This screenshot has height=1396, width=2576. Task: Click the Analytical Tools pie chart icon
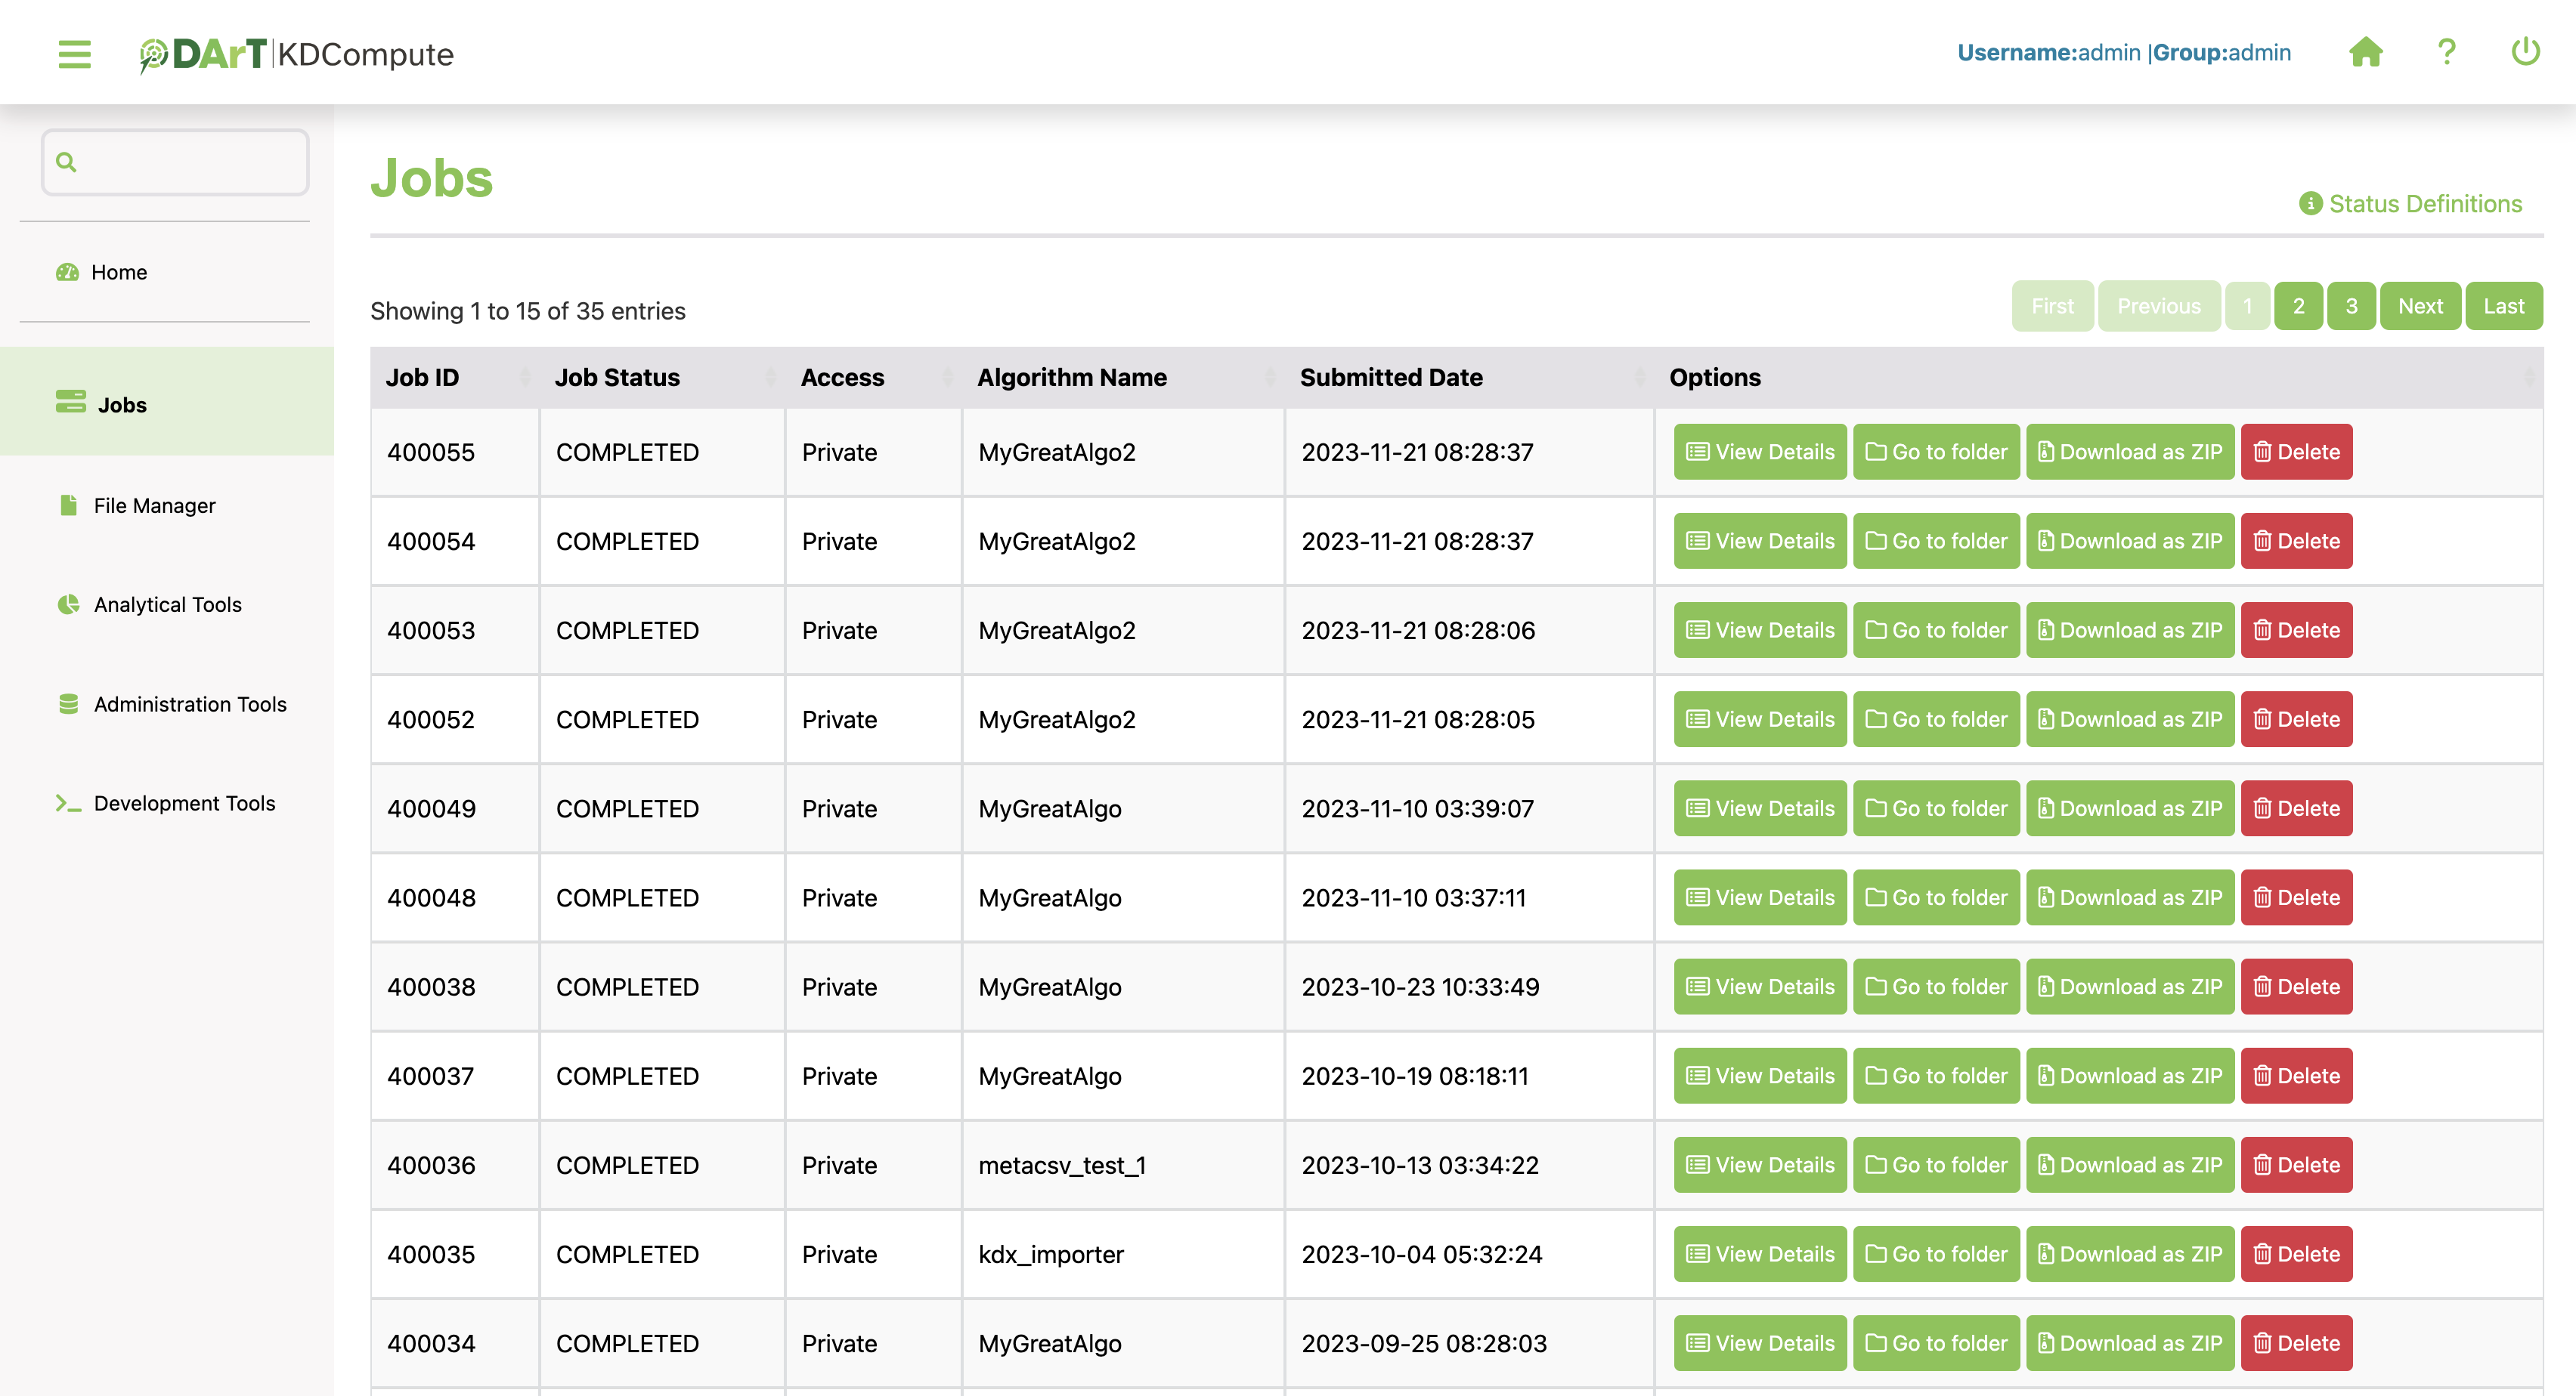[x=68, y=604]
